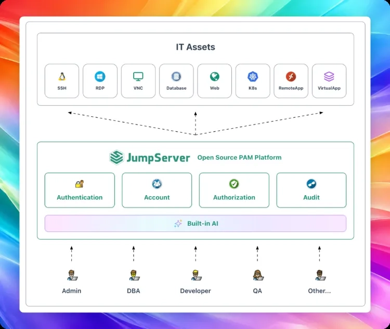The height and width of the screenshot is (329, 390).
Task: Click the DBA user avatar
Action: (x=134, y=276)
